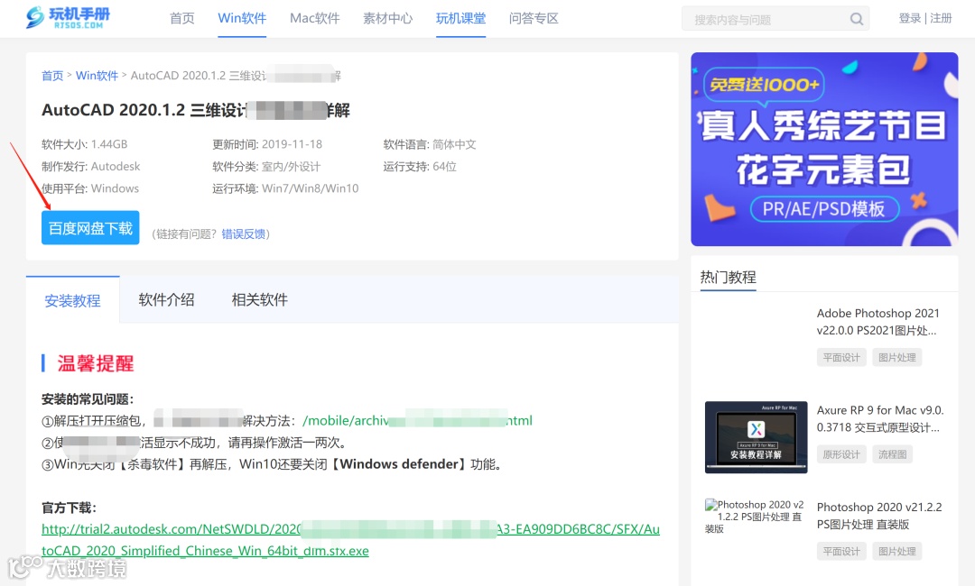Switch to the 安装教程 tab

73,300
